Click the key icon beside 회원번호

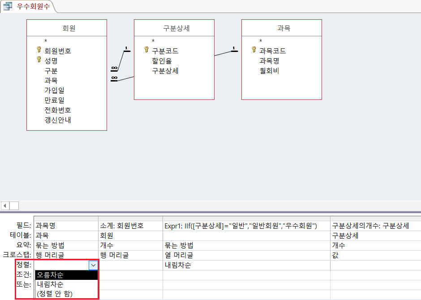click(39, 50)
